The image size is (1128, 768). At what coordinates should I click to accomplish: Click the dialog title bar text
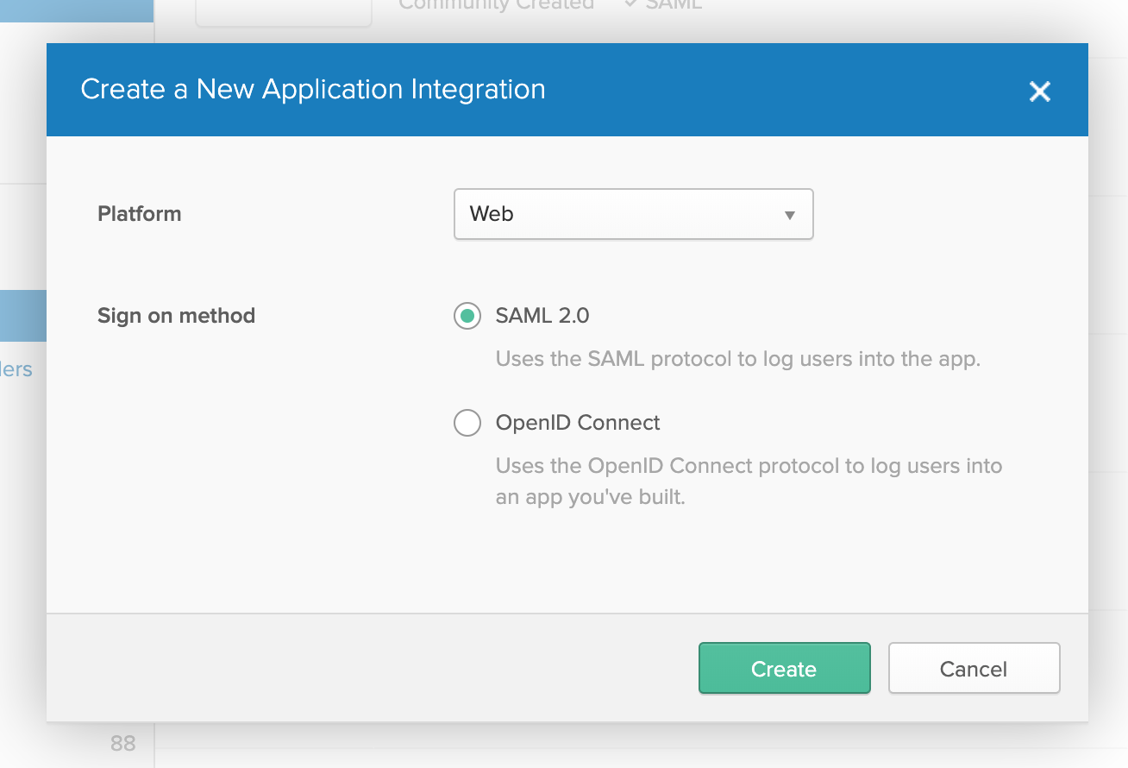pyautogui.click(x=312, y=90)
